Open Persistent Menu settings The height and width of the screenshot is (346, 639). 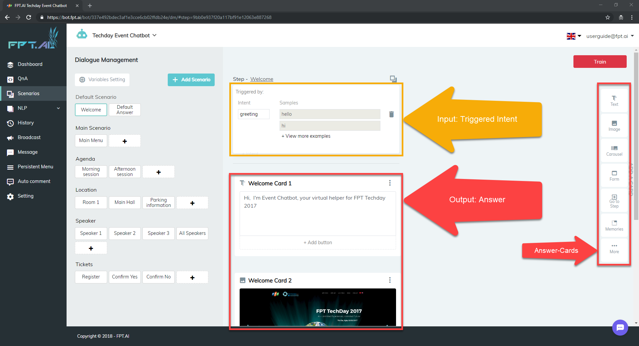click(35, 167)
